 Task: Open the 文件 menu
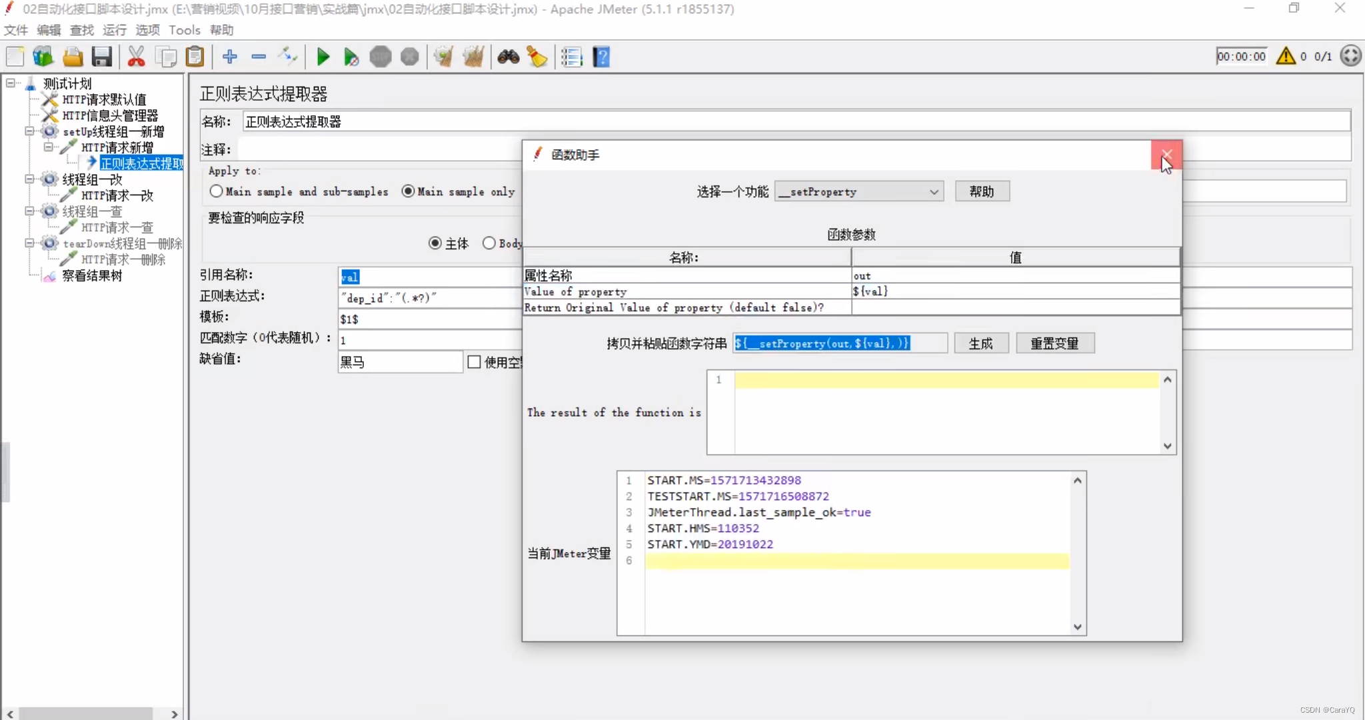[16, 30]
